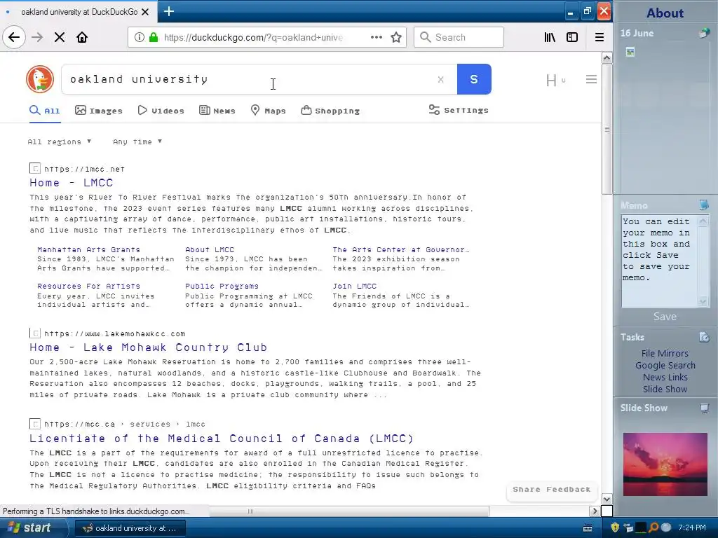Click the Memo panel icon
Screen dimensions: 718x538
704,205
